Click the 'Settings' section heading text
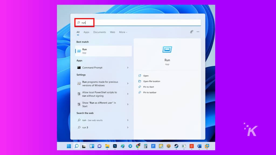The image size is (276, 155). pyautogui.click(x=81, y=75)
